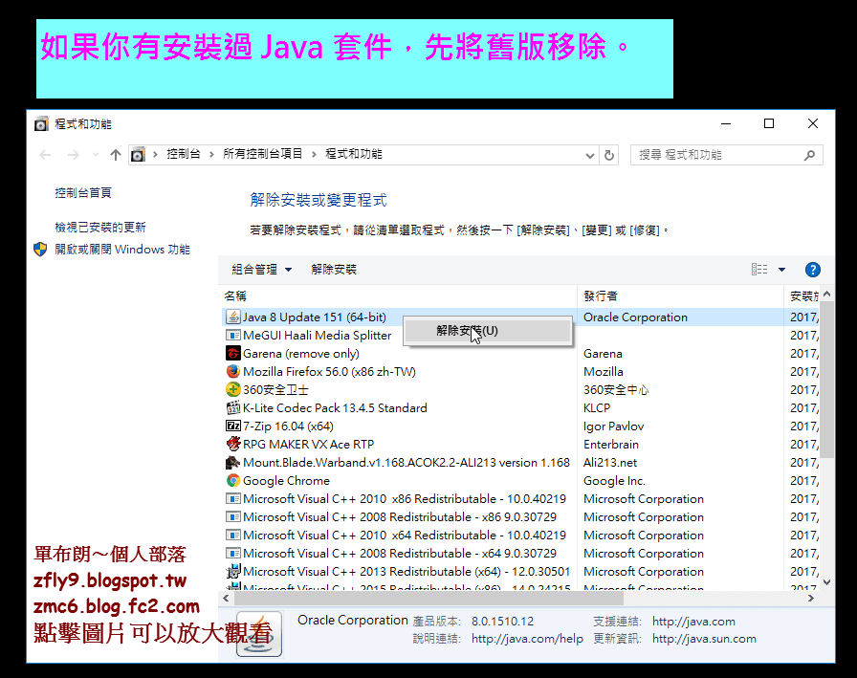
Task: Select Java 8 Update 151 (64-bit) row
Action: point(520,317)
